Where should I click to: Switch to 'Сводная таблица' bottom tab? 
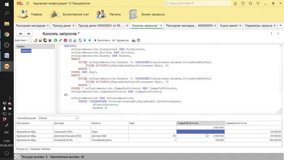point(40,149)
